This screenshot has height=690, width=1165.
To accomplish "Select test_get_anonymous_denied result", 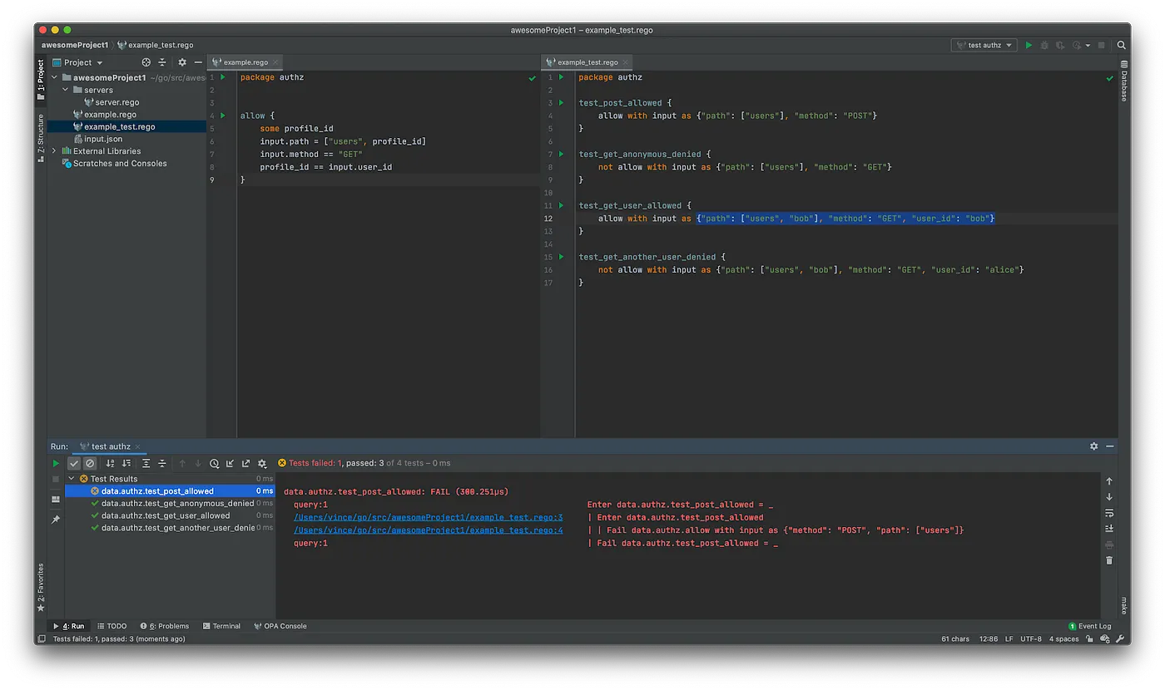I will [170, 504].
